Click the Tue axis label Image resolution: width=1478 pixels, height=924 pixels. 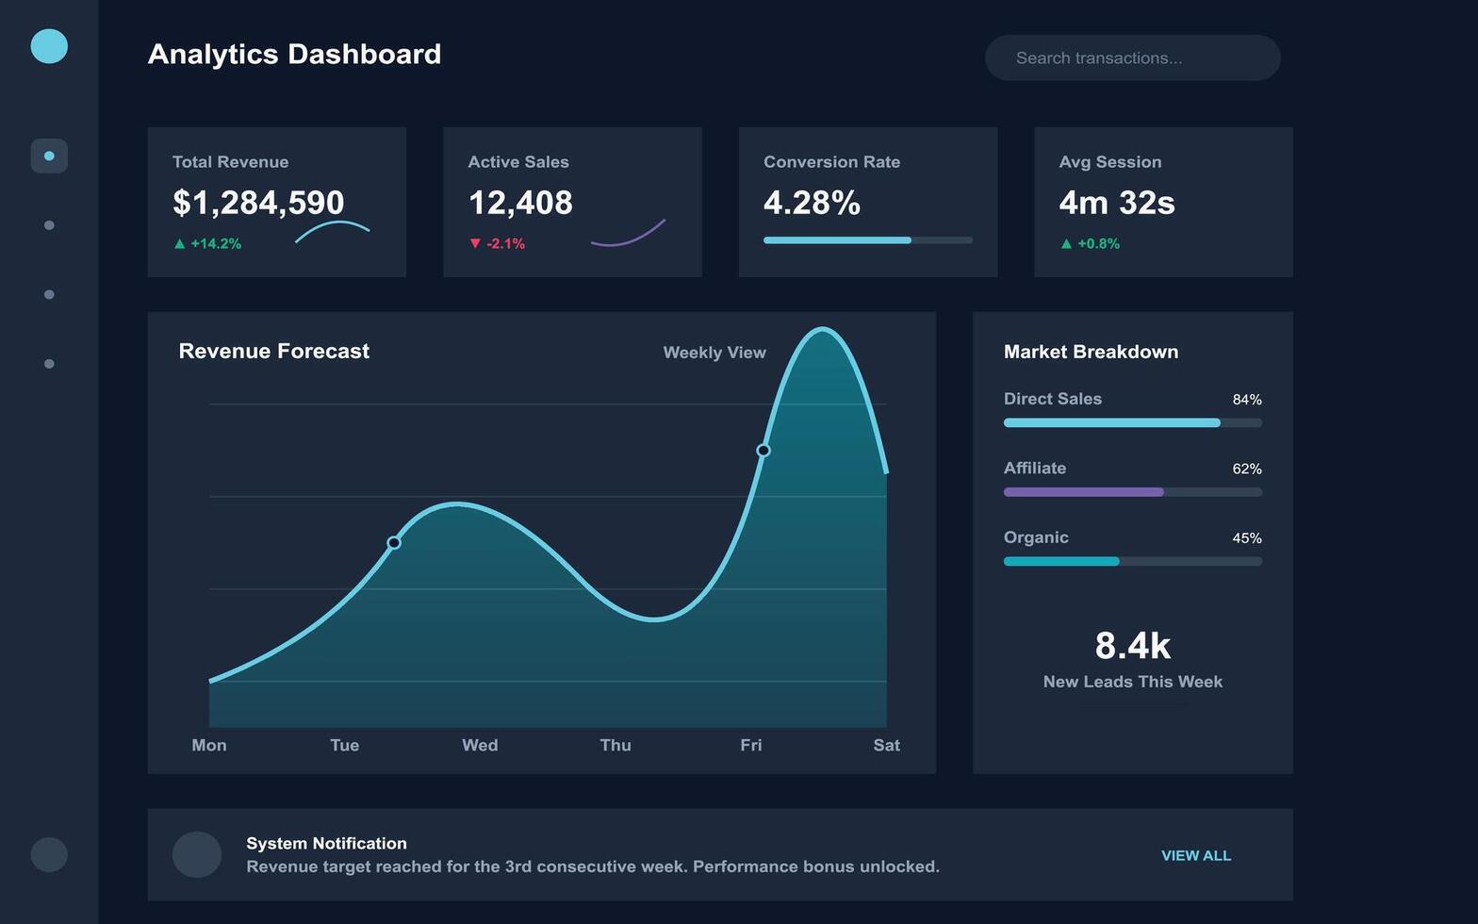[x=344, y=745]
